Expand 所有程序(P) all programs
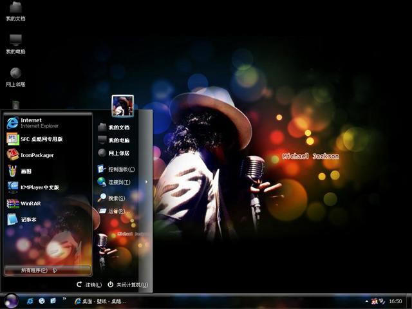The width and height of the screenshot is (412, 309). tap(48, 270)
